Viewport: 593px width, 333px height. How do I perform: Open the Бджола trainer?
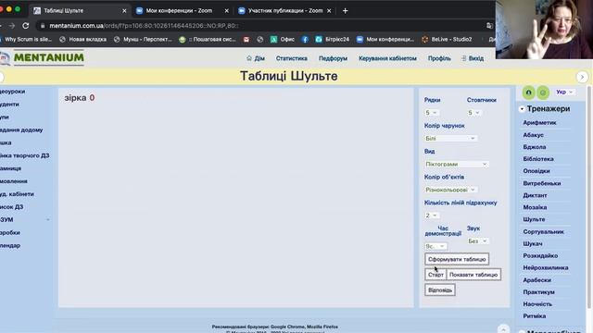point(535,147)
